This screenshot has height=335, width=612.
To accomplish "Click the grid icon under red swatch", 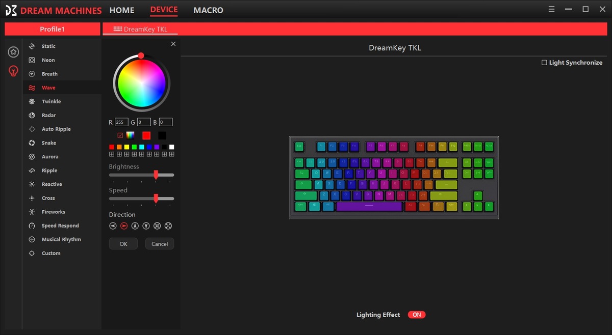I will (x=112, y=154).
